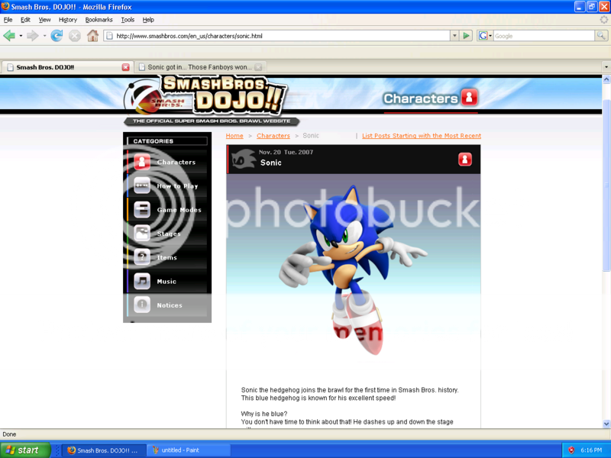This screenshot has width=611, height=458.
Task: Click the Windows Start button
Action: point(25,450)
